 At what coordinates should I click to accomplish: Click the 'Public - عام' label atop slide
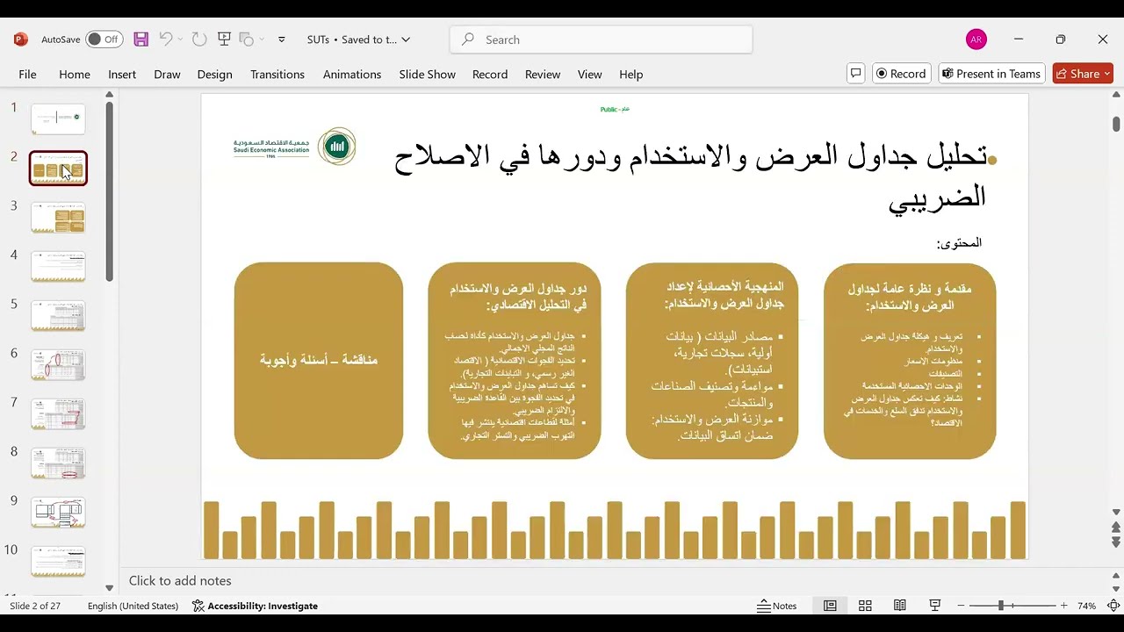pyautogui.click(x=615, y=109)
